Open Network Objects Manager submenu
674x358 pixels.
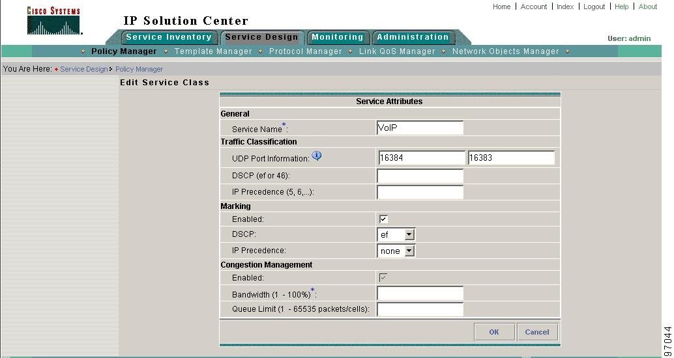tap(506, 51)
